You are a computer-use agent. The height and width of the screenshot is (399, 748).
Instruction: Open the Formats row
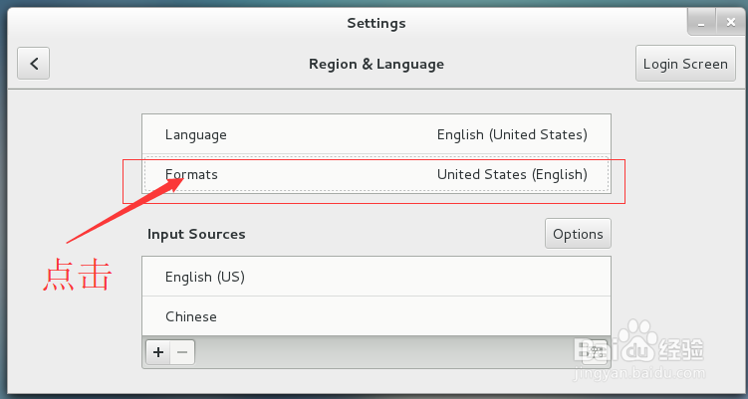point(376,174)
